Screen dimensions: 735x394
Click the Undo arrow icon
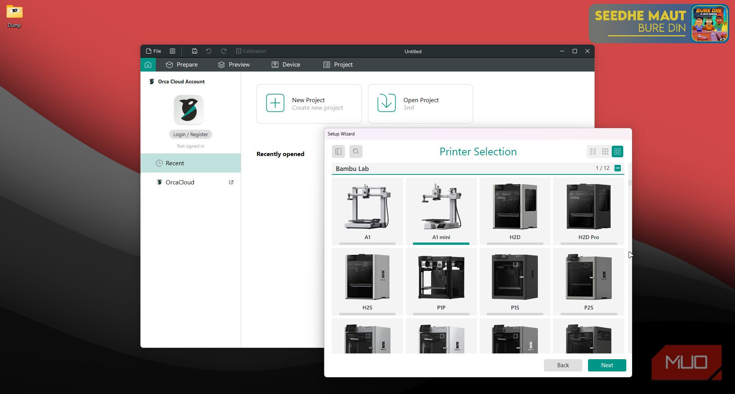[x=209, y=51]
